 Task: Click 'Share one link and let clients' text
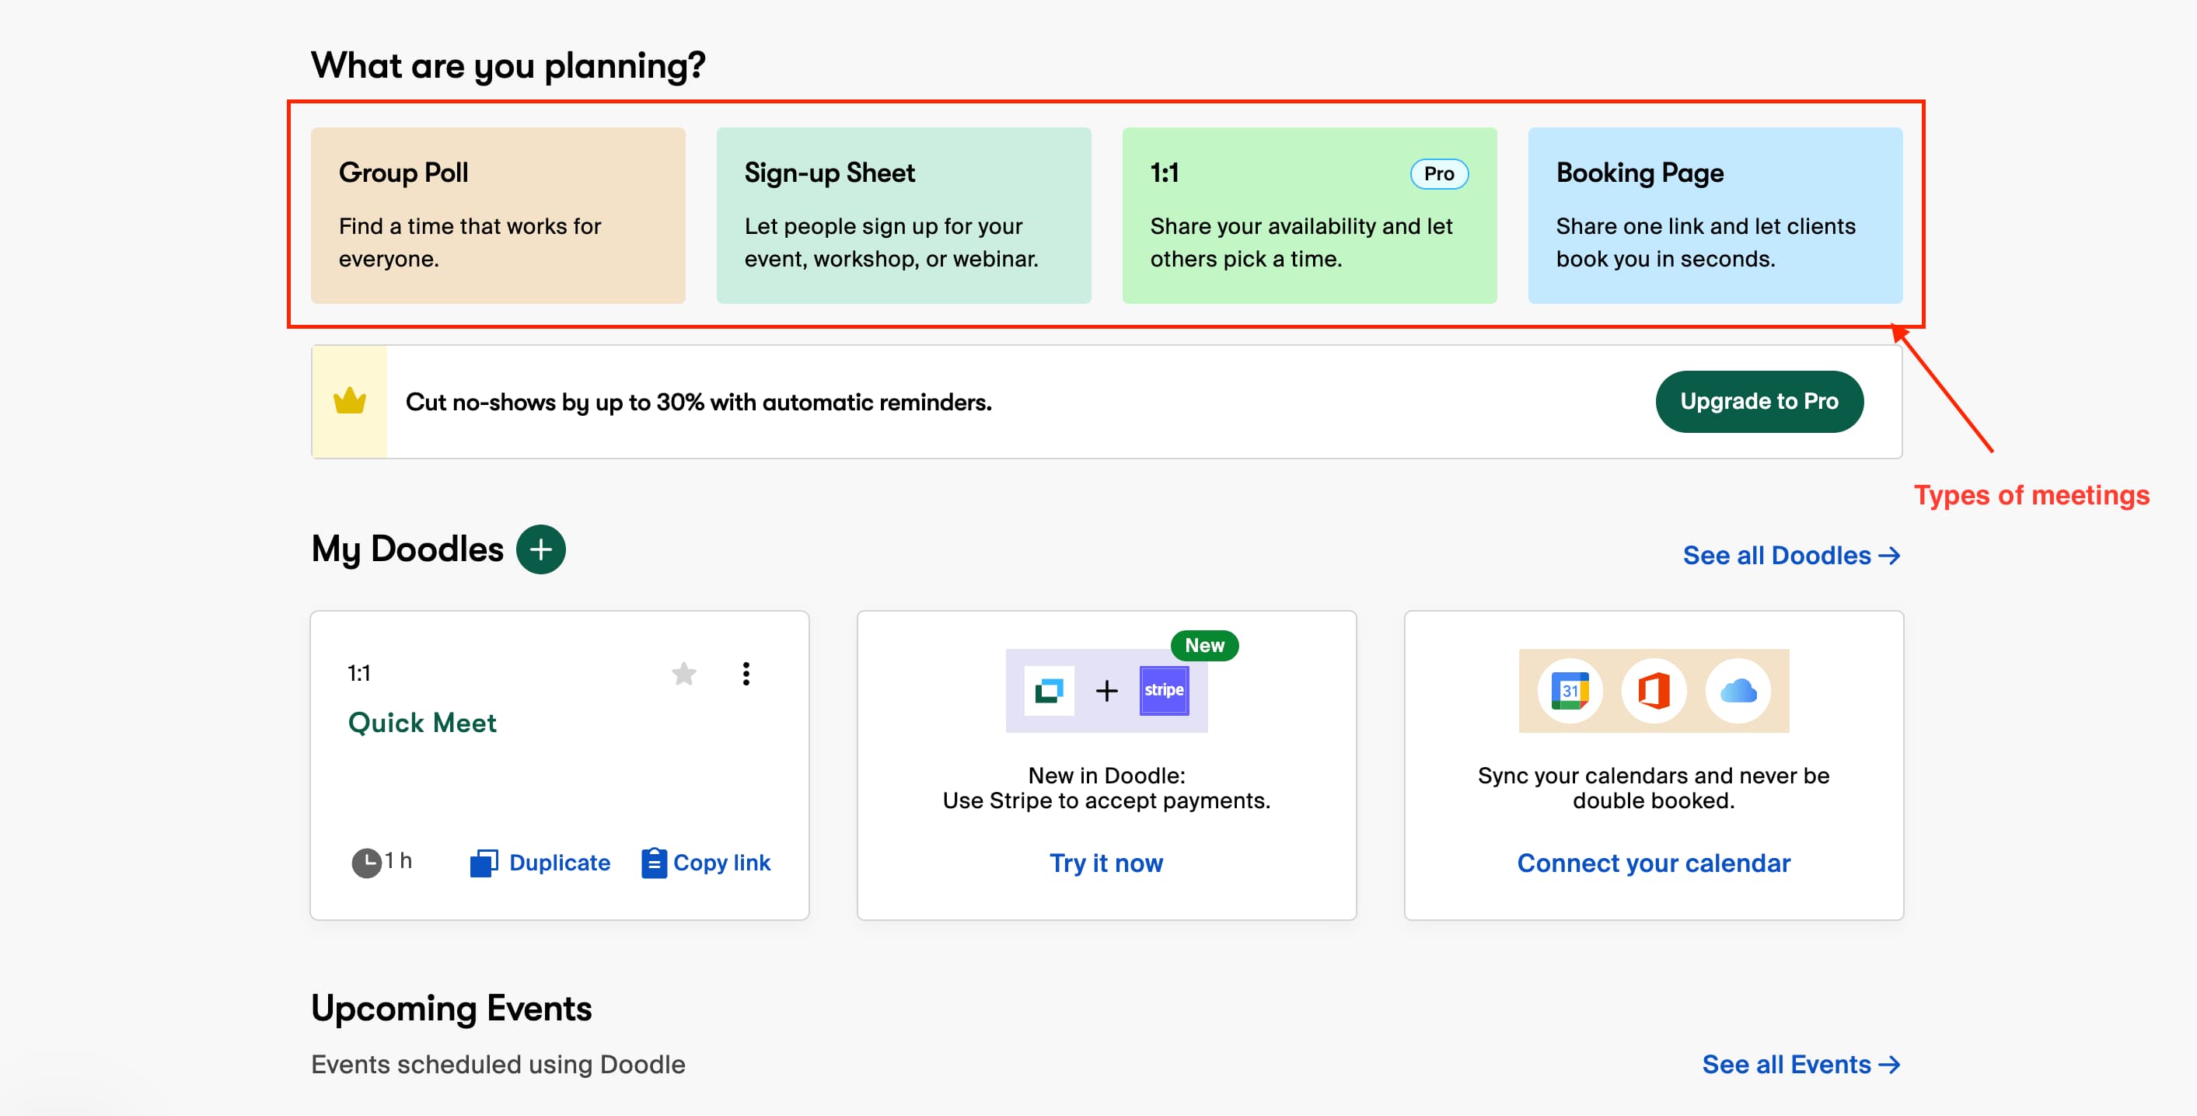[1706, 226]
